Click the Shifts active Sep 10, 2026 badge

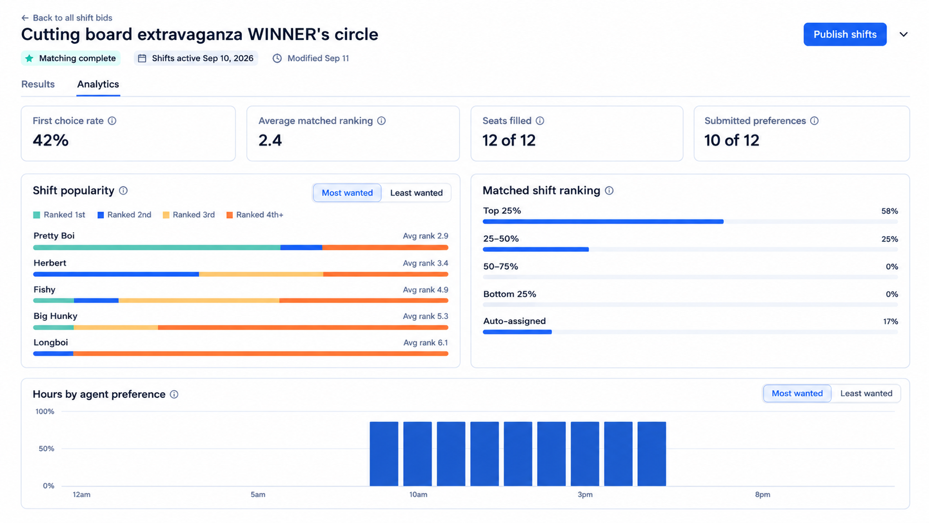[x=196, y=58]
